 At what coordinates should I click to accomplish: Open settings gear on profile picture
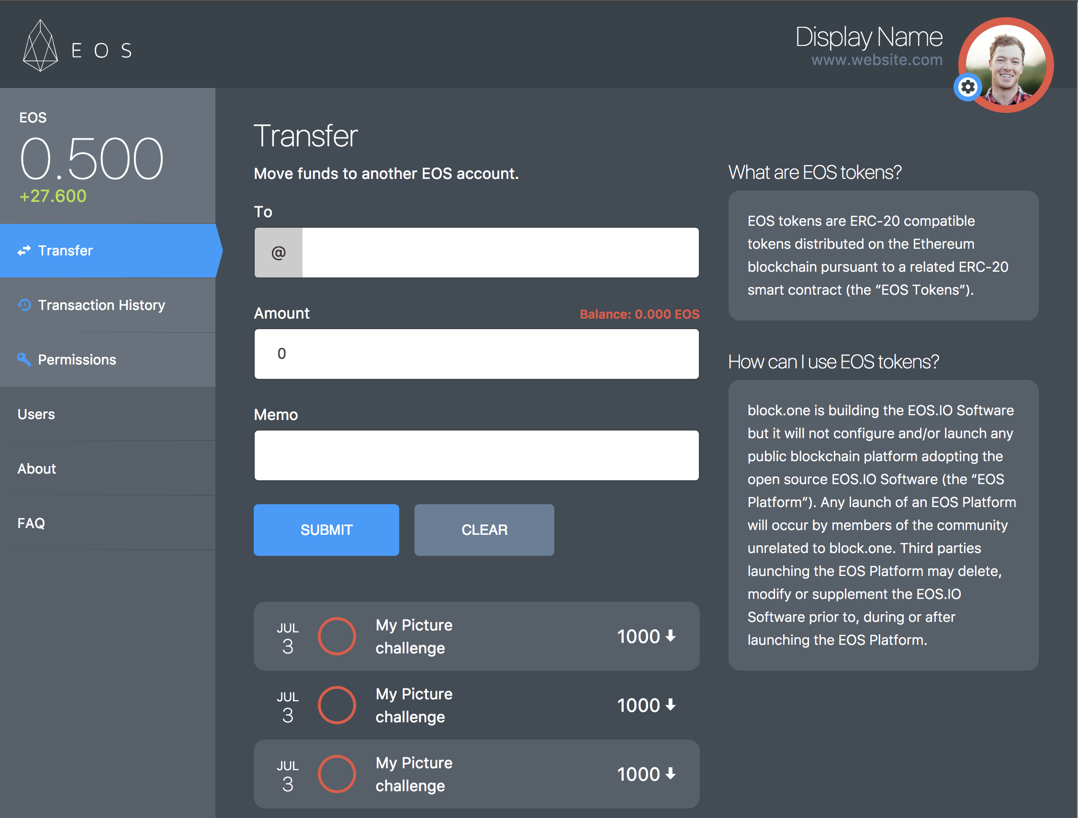point(967,87)
